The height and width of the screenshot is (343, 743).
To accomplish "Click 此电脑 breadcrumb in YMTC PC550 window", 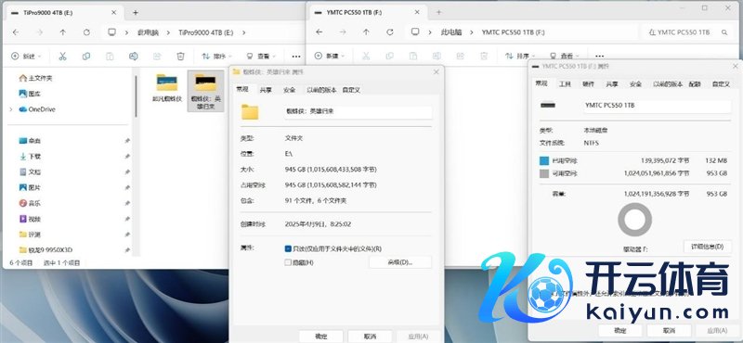I will click(451, 32).
